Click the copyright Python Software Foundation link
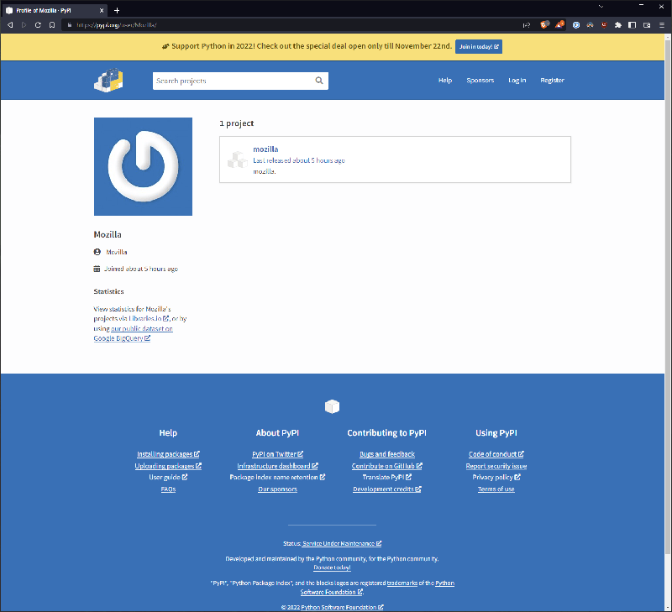 [342, 607]
